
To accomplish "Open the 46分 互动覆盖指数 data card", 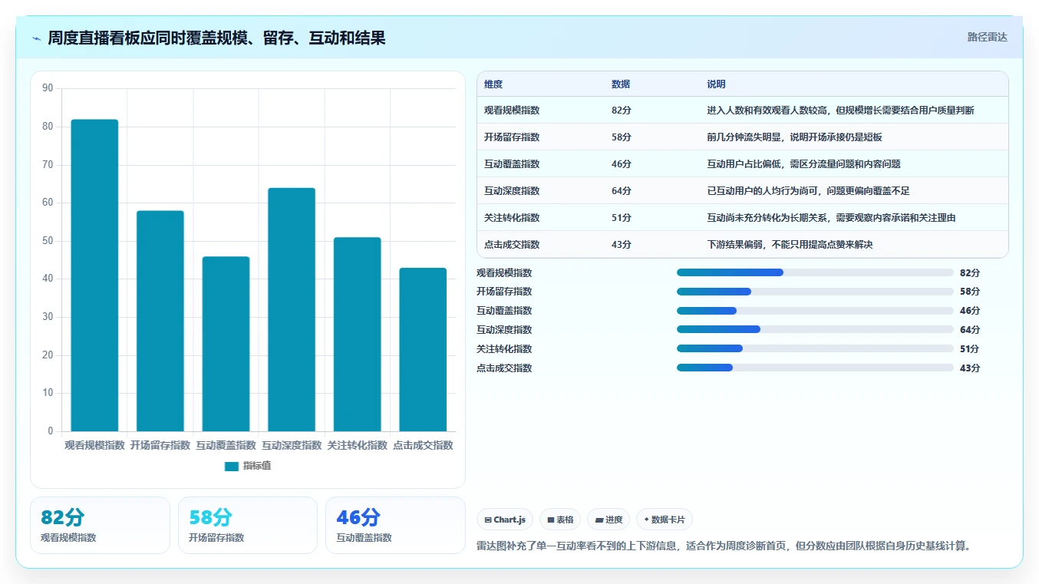I will 395,525.
